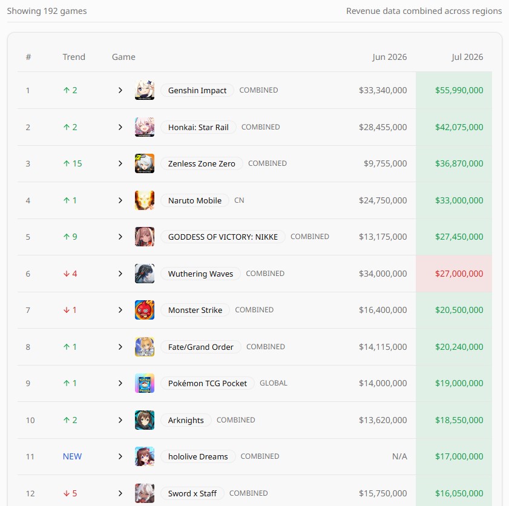Click the Game column header
This screenshot has height=506, width=509.
pos(123,57)
